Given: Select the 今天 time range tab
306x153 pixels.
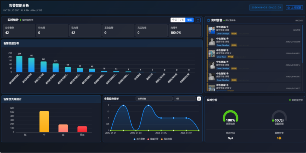Looking at the screenshot, I should pyautogui.click(x=174, y=20).
